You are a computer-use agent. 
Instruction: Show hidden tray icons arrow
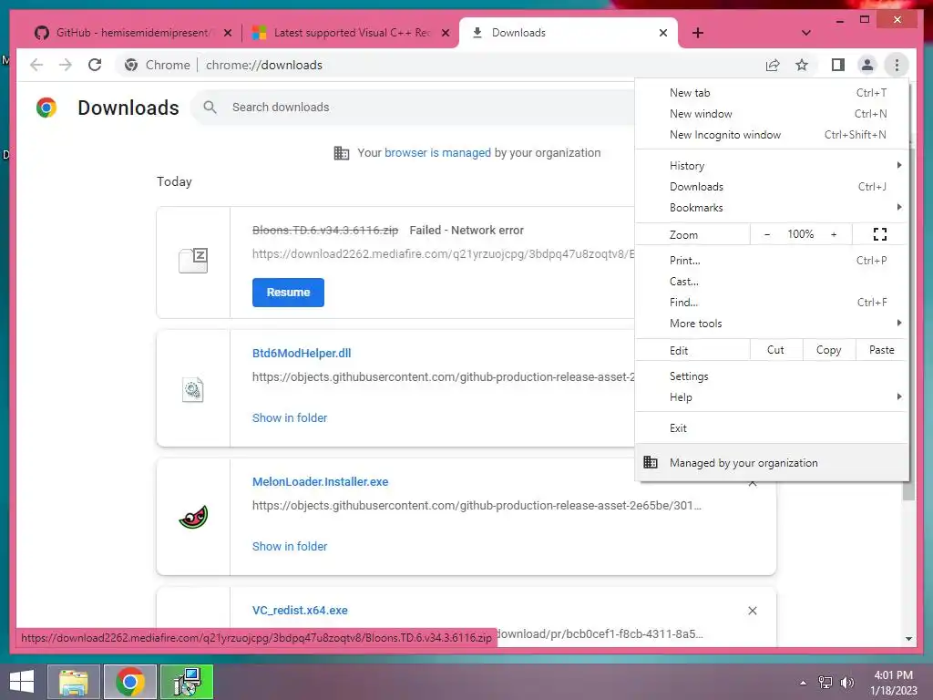pos(803,683)
